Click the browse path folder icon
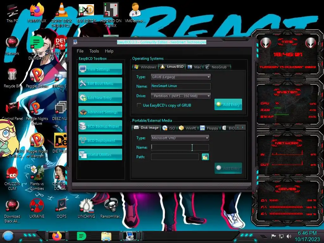Screen dimensions: 324x243 click(x=205, y=157)
